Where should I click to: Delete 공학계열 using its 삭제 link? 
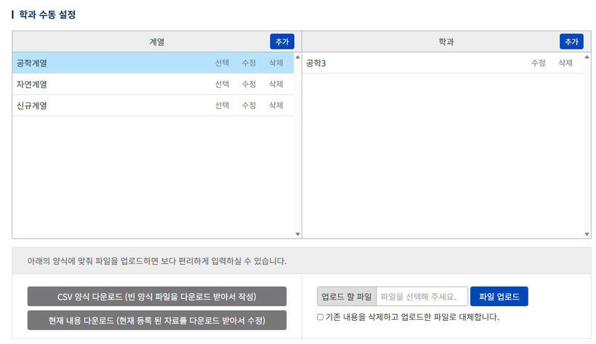point(275,63)
